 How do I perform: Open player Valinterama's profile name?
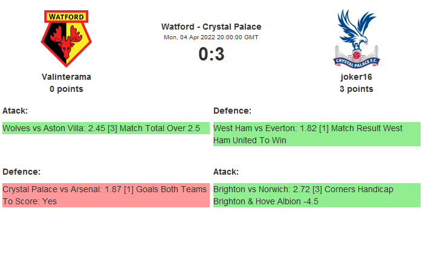coord(66,77)
